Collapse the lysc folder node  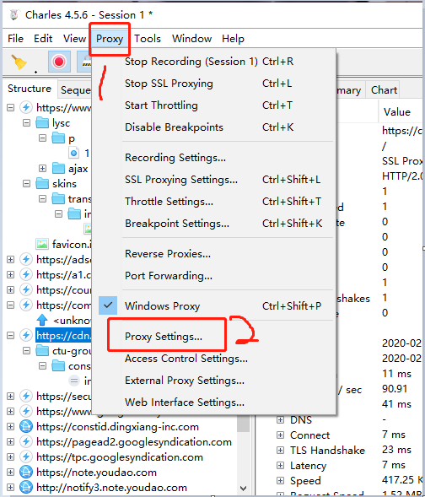(x=27, y=122)
